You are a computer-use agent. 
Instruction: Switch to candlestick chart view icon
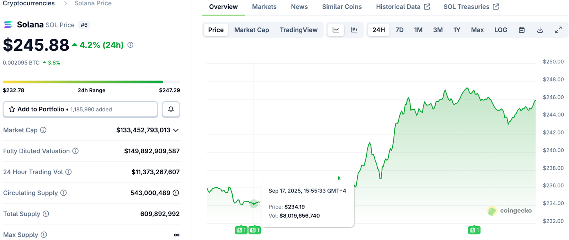pos(354,30)
